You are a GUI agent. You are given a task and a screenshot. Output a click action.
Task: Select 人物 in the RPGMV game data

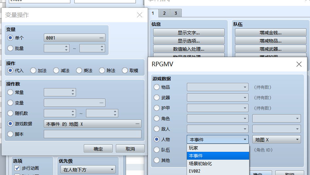(156, 139)
